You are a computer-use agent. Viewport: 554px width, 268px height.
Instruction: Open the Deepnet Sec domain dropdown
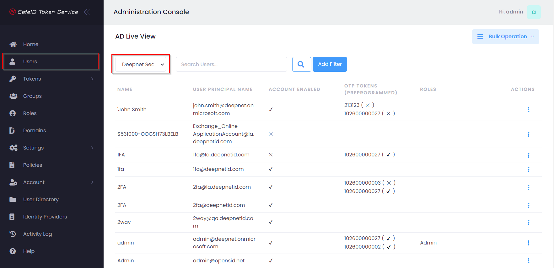tap(141, 64)
